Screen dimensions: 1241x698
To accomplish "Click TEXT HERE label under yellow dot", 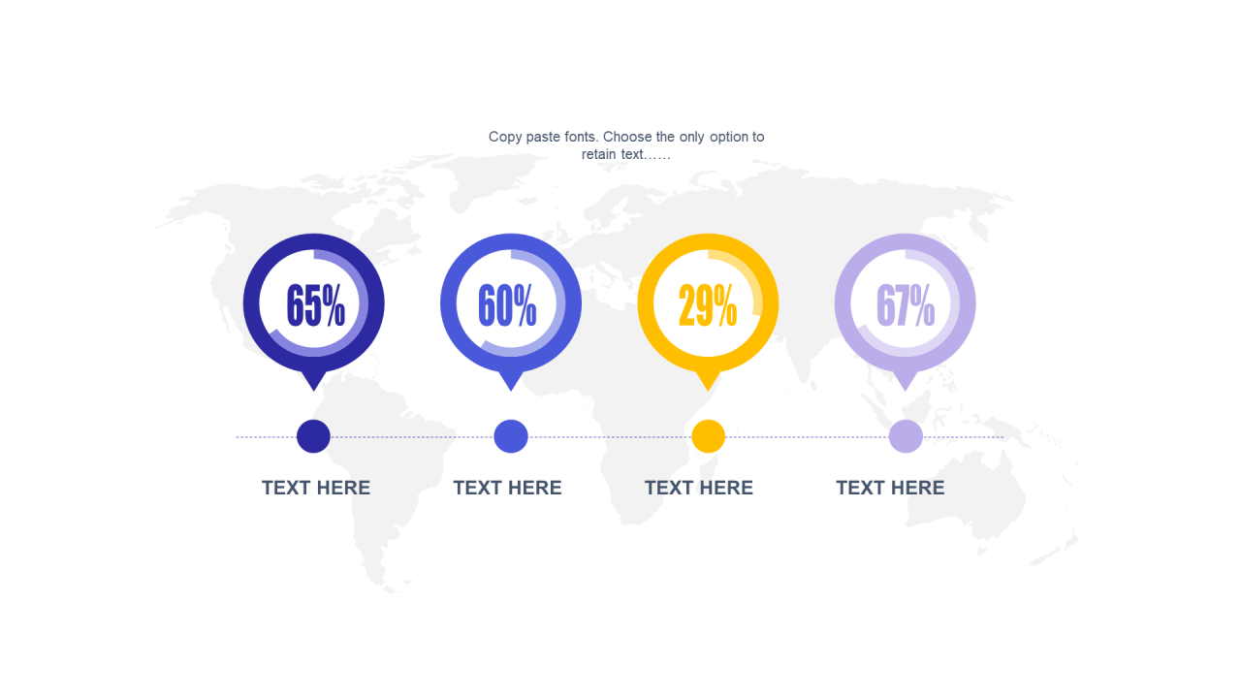I will [x=699, y=488].
